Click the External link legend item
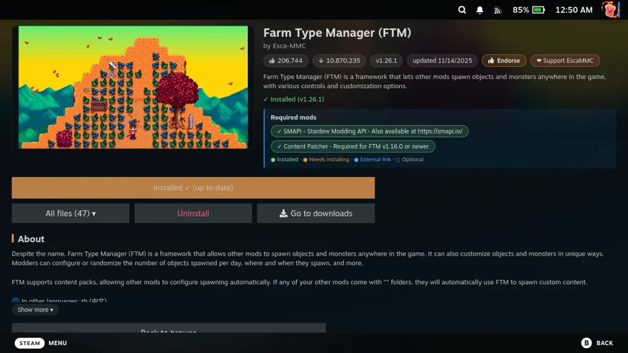This screenshot has width=628, height=353. 372,159
